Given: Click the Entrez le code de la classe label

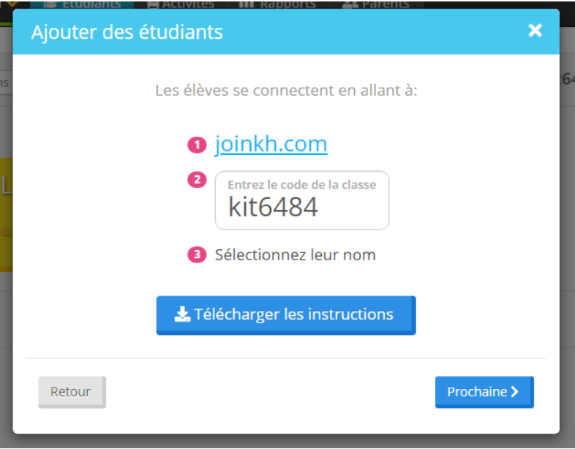Looking at the screenshot, I should (x=302, y=184).
